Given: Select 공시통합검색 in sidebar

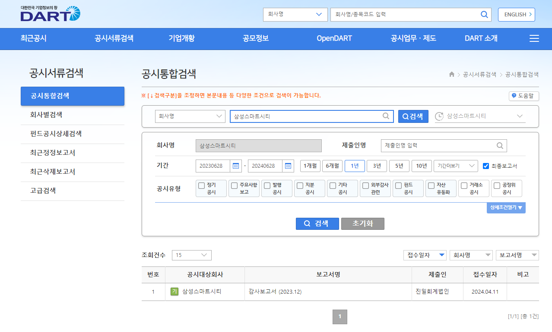Looking at the screenshot, I should click(73, 96).
